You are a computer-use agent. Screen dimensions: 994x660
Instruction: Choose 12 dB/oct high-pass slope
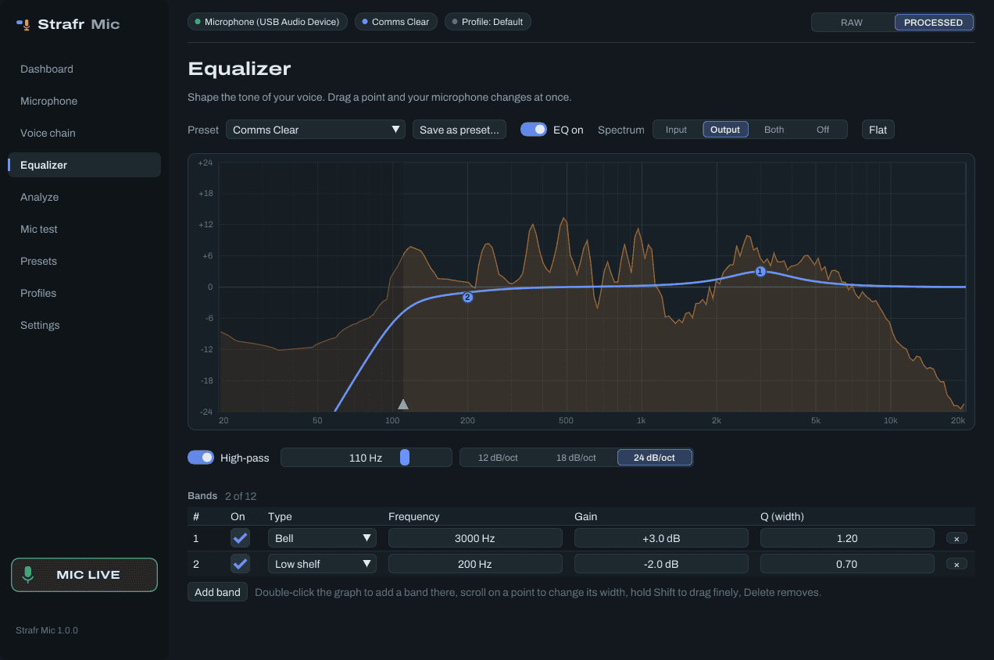[498, 458]
